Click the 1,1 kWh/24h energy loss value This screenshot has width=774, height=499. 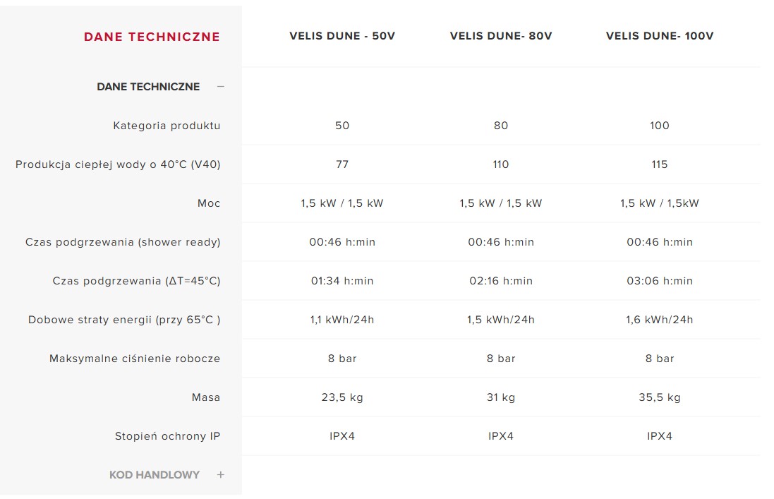coord(342,320)
